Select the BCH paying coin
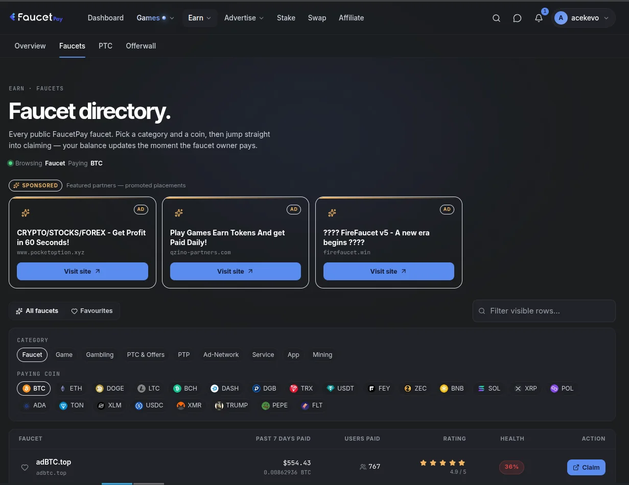 [x=185, y=389]
